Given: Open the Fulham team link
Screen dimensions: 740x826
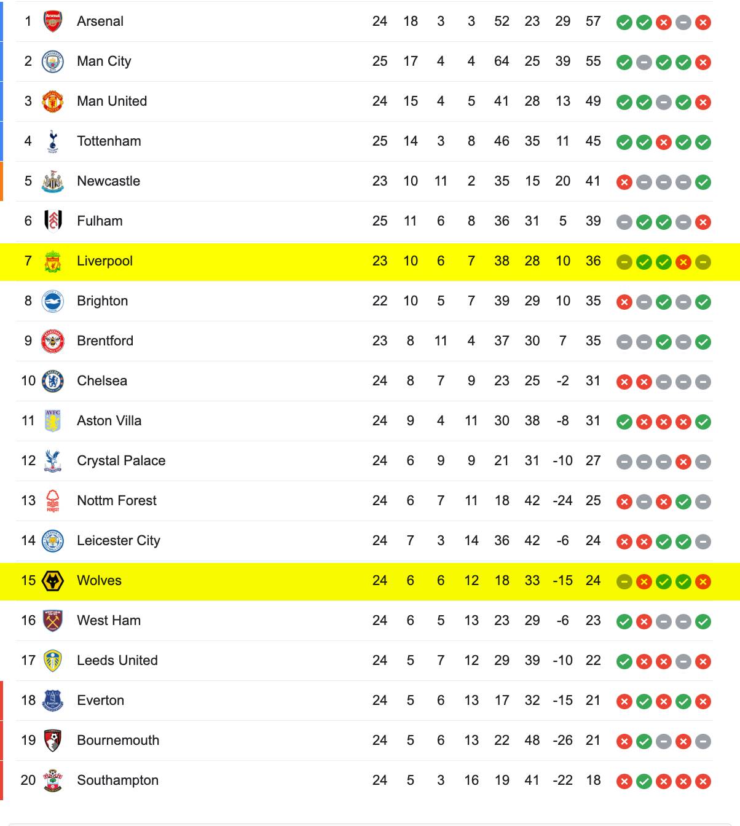Looking at the screenshot, I should 100,221.
